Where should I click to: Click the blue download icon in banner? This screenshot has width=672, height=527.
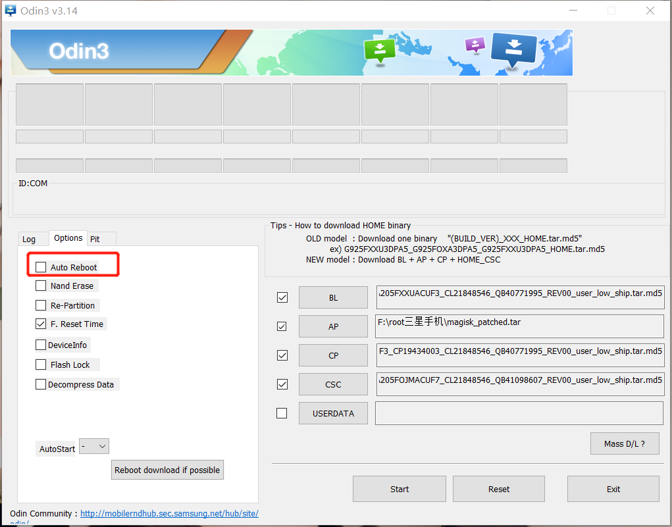coord(513,51)
